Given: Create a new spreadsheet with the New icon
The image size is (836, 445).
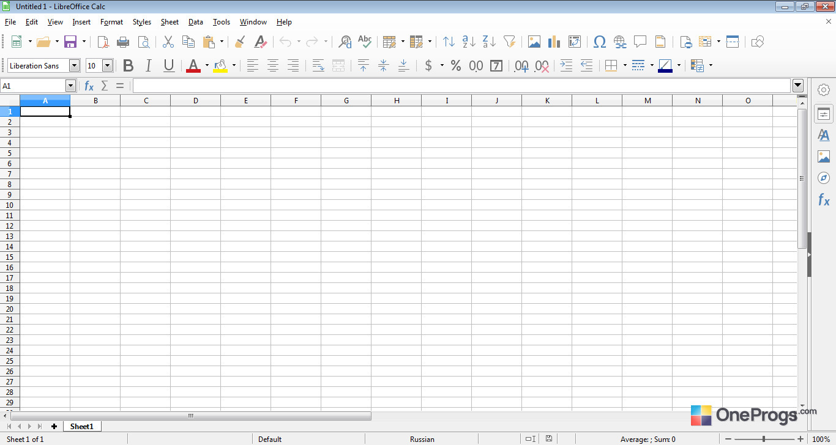Looking at the screenshot, I should [x=17, y=42].
